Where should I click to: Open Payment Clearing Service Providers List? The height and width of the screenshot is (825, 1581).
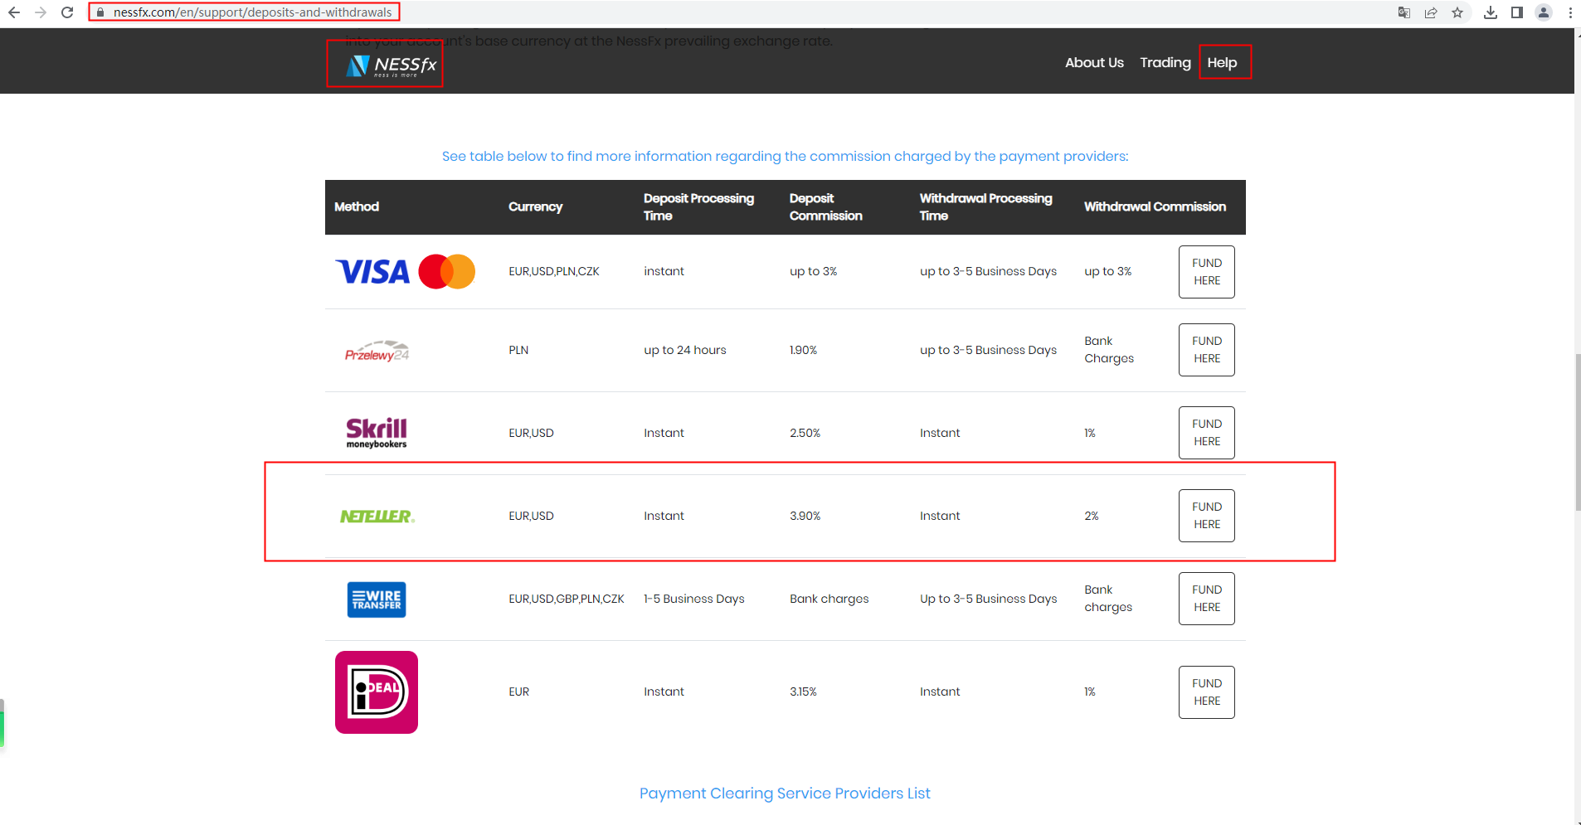[x=785, y=793]
